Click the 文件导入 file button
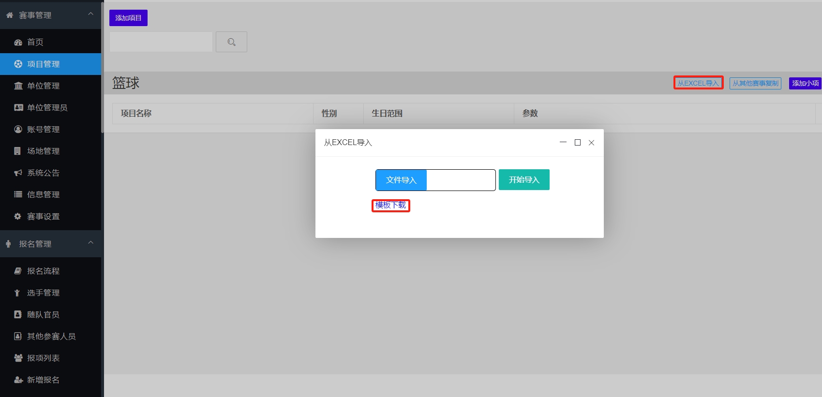Image resolution: width=822 pixels, height=397 pixels. (401, 180)
